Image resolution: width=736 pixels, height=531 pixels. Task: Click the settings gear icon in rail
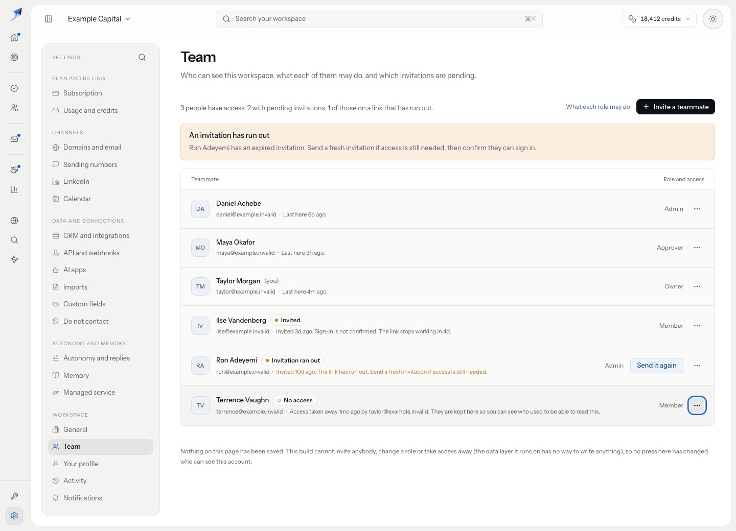(14, 516)
